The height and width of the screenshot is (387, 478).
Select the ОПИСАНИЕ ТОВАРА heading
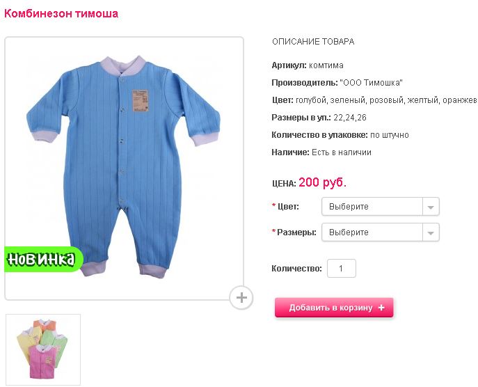pos(313,42)
